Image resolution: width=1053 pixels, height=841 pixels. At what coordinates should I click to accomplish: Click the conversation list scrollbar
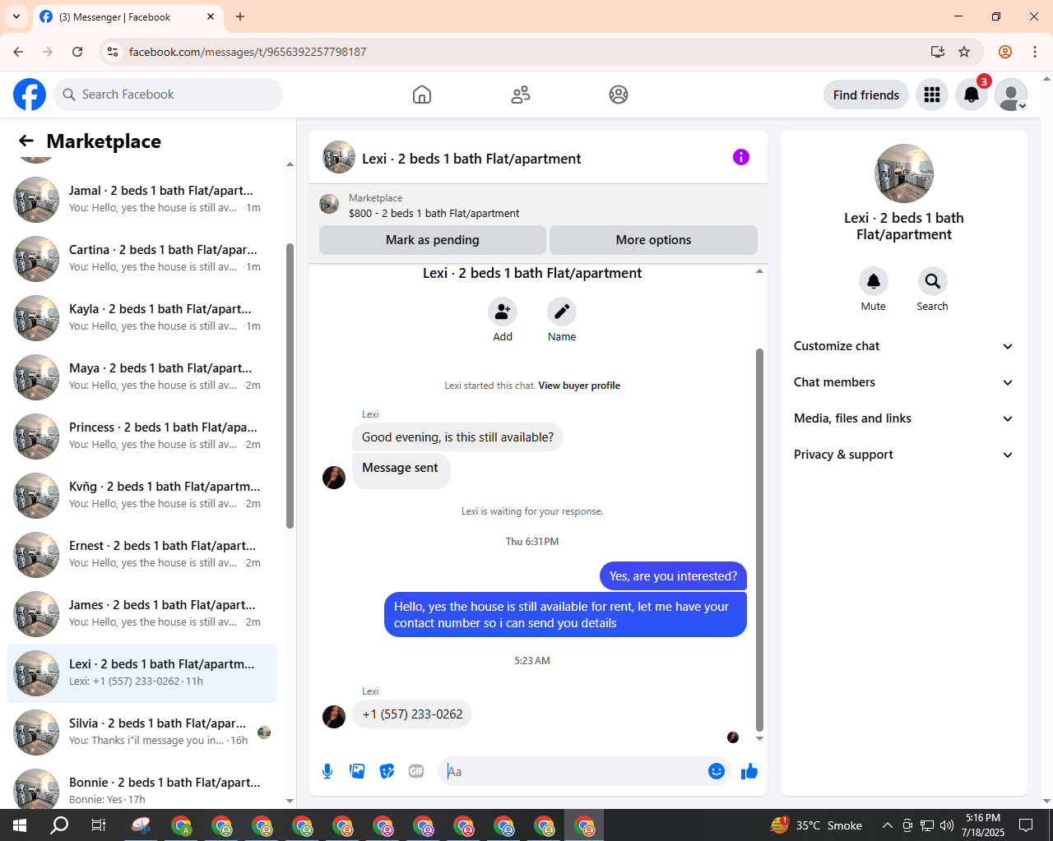(290, 386)
